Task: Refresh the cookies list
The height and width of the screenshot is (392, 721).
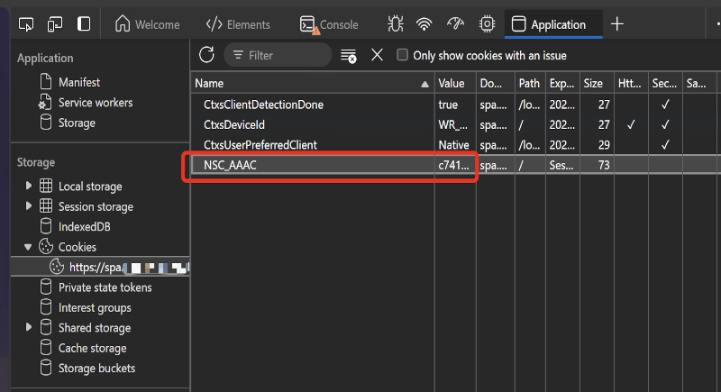Action: point(206,55)
